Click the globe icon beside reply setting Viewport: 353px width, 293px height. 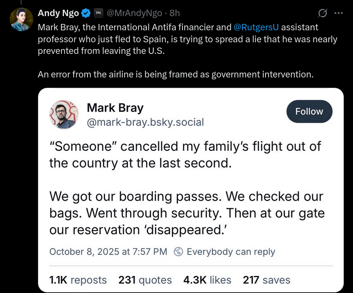(x=179, y=252)
